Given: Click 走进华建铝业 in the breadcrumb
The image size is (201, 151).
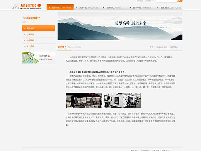Looking at the screenshot, I should pos(162,47).
